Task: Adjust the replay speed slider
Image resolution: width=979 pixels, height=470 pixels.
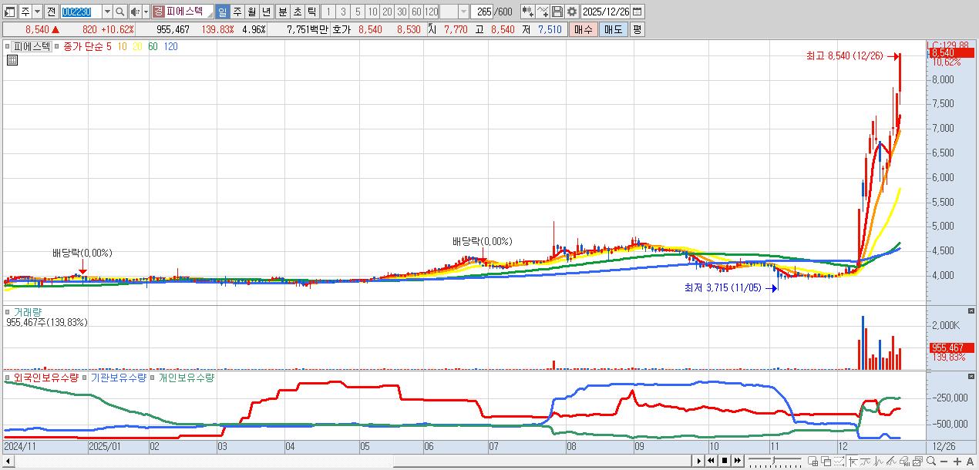Action: click(775, 461)
